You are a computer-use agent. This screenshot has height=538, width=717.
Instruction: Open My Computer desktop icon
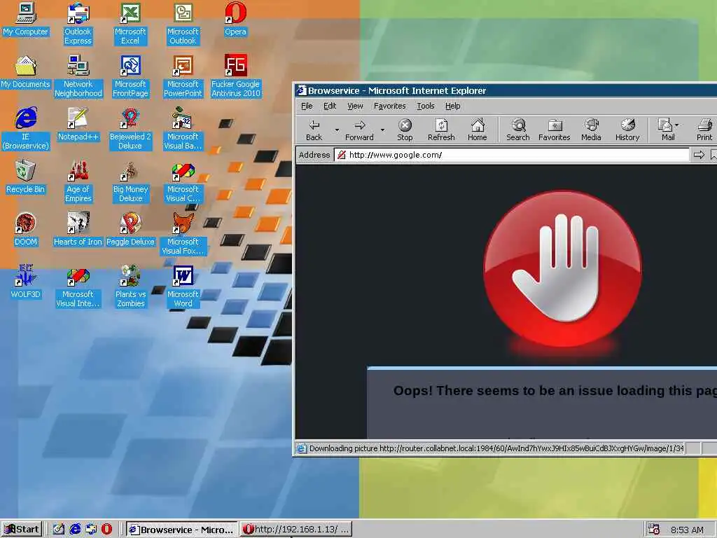click(26, 19)
